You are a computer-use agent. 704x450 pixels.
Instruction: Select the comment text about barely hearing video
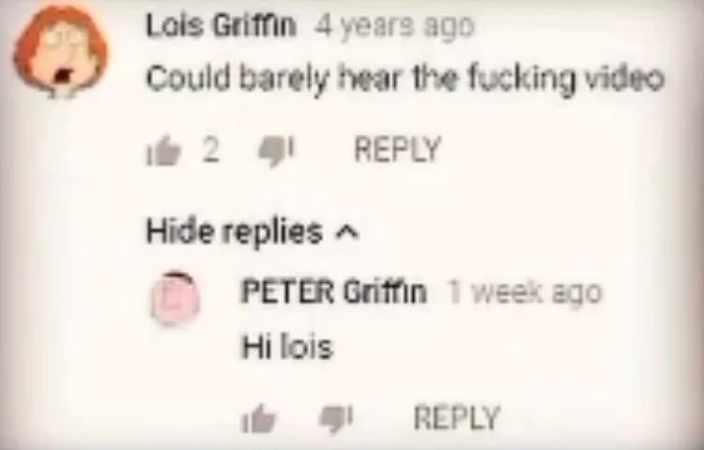pos(405,80)
